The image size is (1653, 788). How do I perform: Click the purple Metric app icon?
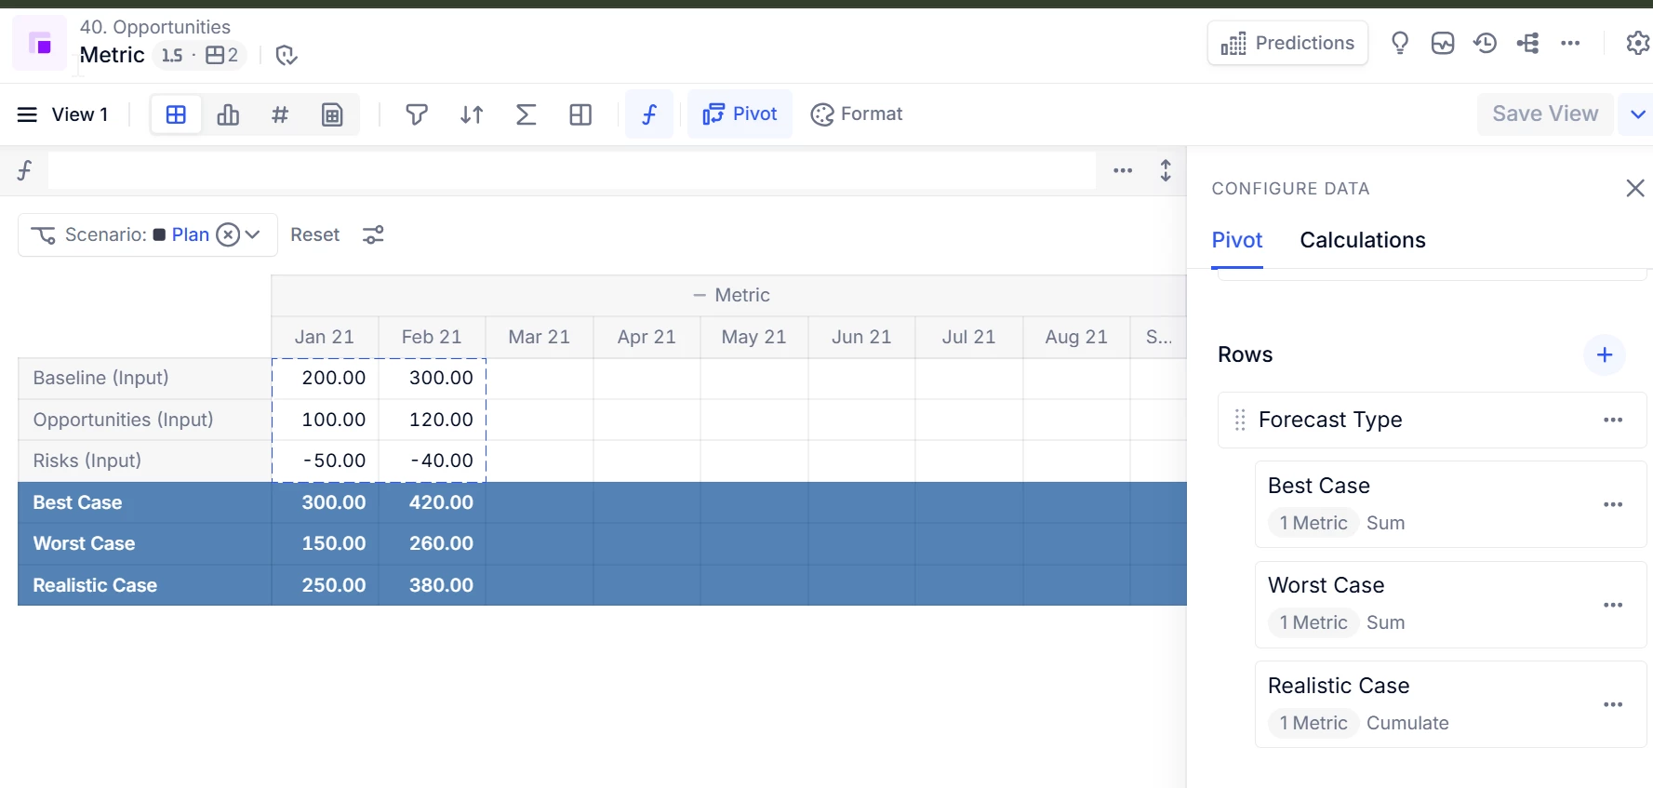pyautogui.click(x=39, y=43)
